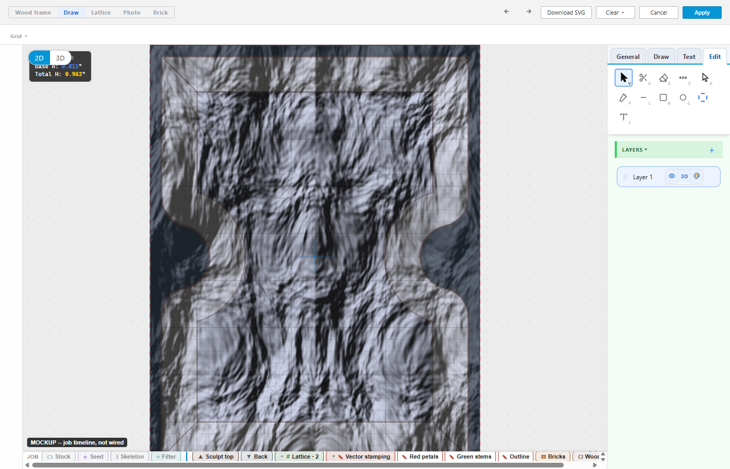The image size is (730, 469).
Task: Select the Eraser tool
Action: (x=663, y=78)
